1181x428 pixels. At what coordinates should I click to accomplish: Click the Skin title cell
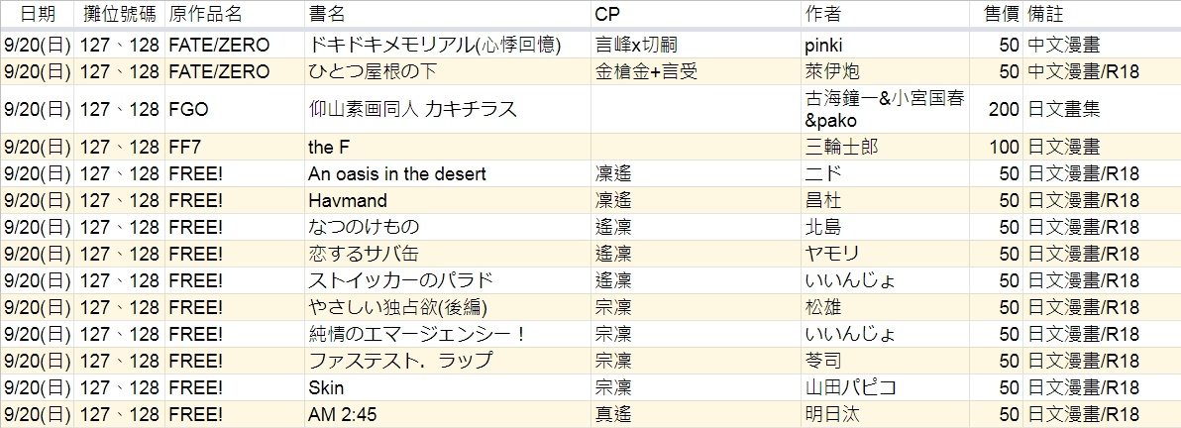(448, 388)
